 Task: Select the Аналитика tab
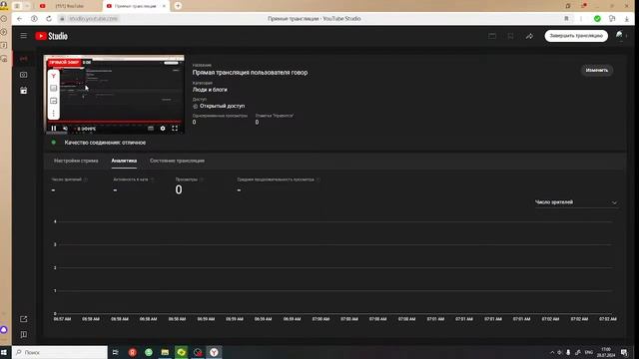click(124, 161)
